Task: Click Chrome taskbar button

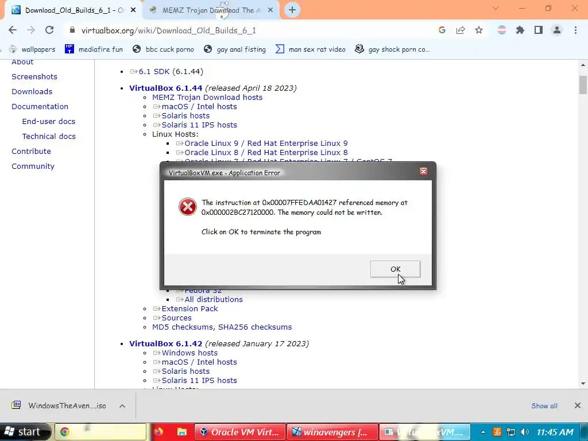Action: (x=100, y=432)
